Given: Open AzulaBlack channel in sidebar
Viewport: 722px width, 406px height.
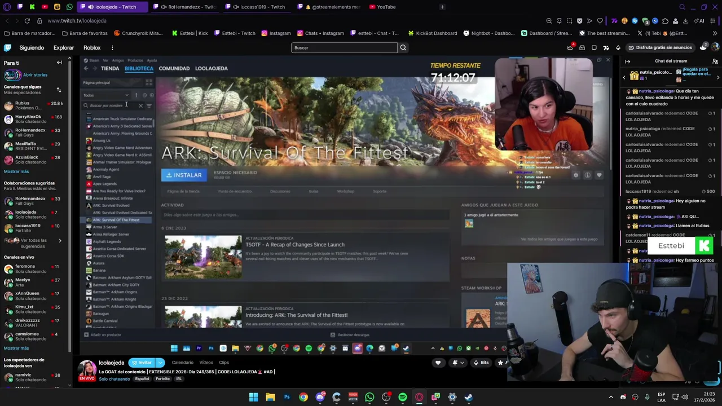Looking at the screenshot, I should tap(34, 160).
